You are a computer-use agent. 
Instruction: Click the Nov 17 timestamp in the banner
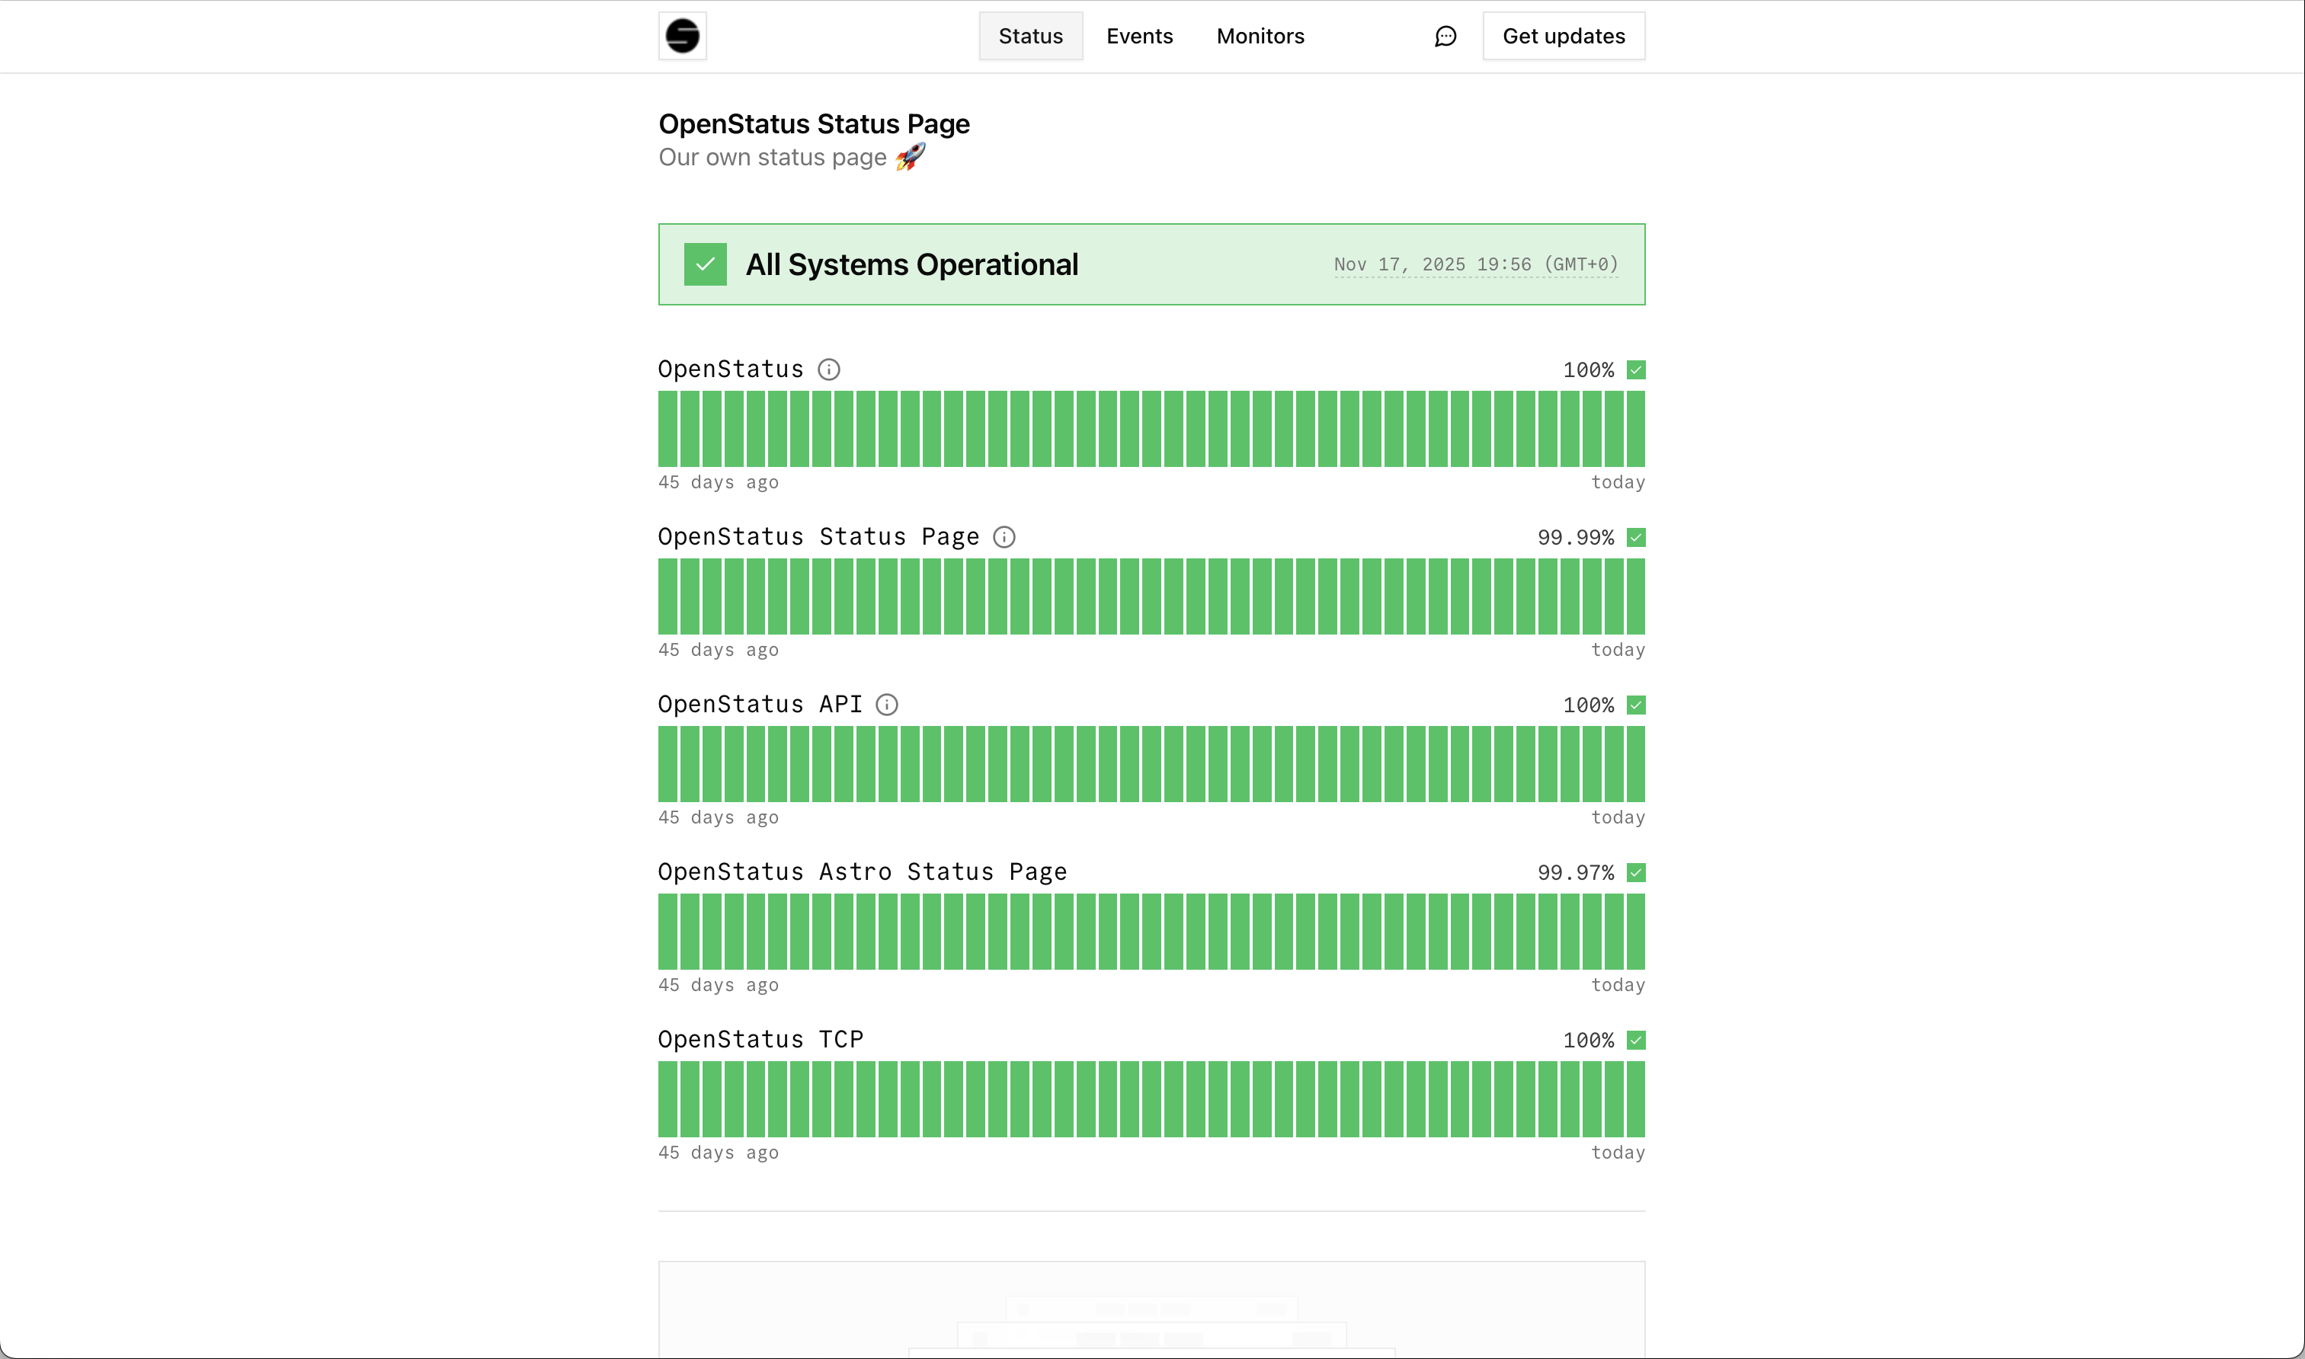(1474, 264)
